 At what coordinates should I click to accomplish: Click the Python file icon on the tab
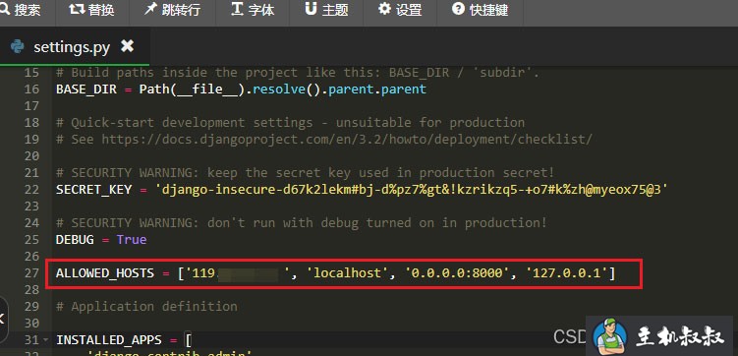18,46
